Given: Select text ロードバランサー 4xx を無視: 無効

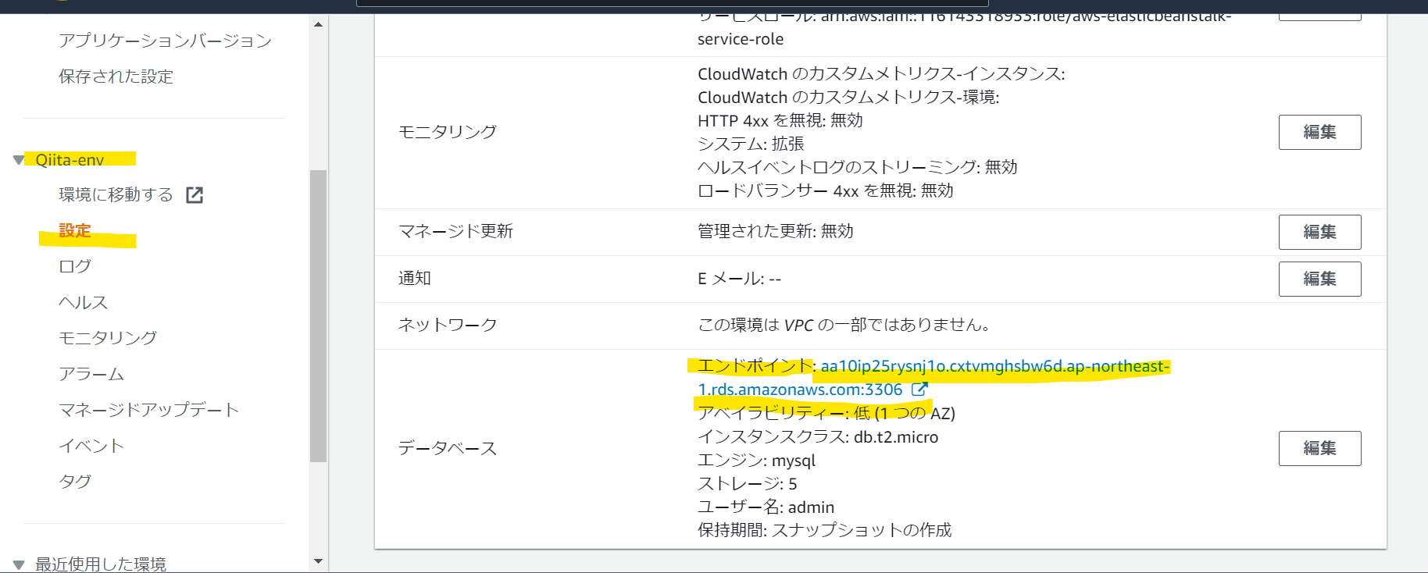Looking at the screenshot, I should click(x=825, y=190).
